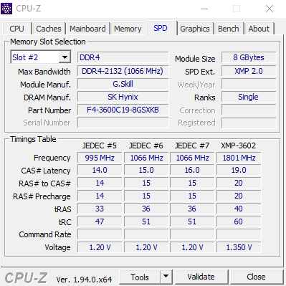Click the Max Bandwidth DDR4-2132 field
Screen dimensions: 286x286
click(x=123, y=71)
